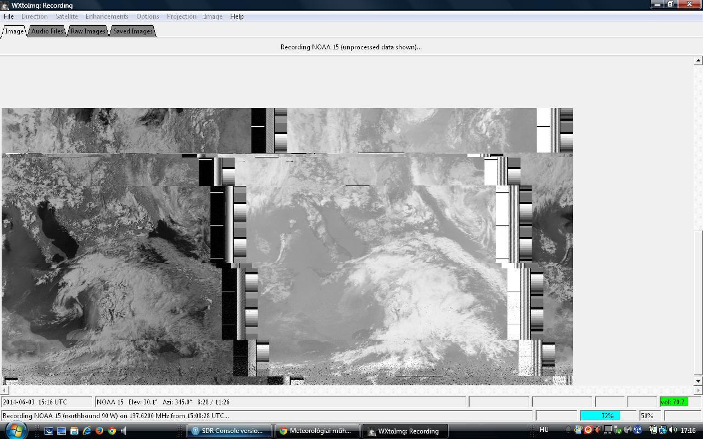The image size is (703, 439).
Task: Click the red speaker tray icon
Action: click(598, 430)
